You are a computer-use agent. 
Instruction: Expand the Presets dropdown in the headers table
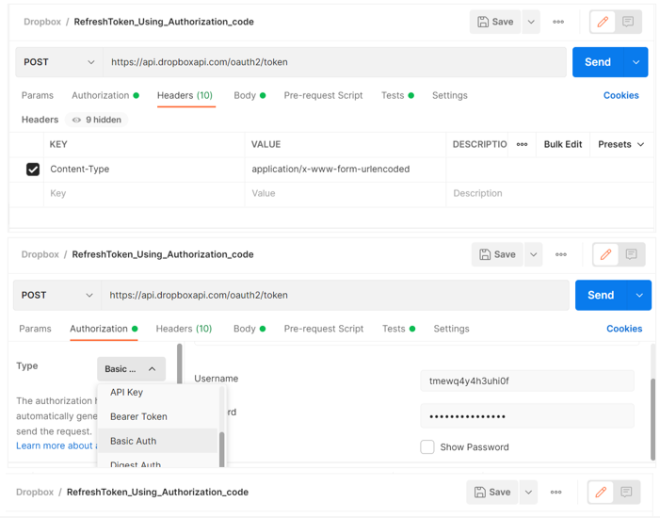coord(621,144)
